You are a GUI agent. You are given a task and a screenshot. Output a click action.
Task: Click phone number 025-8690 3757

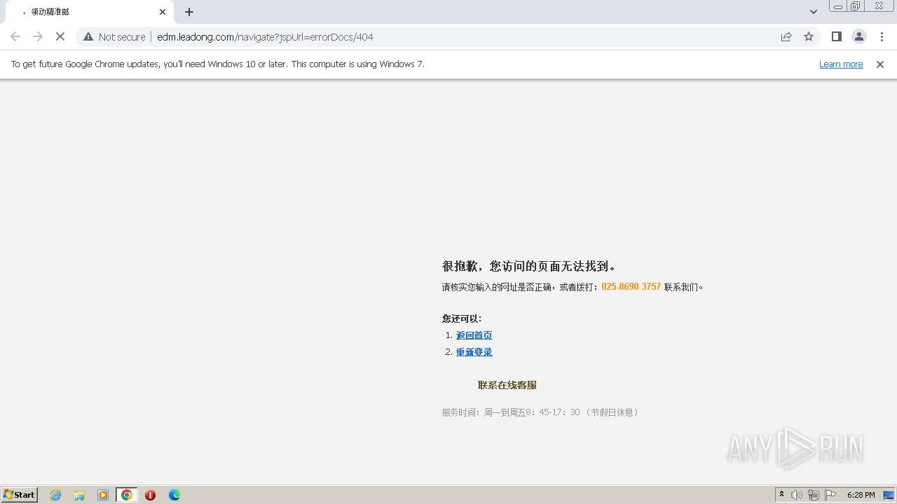click(631, 287)
